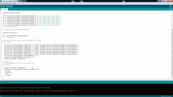Select the Generated sketch tab
This screenshot has height=97, width=173.
pyautogui.click(x=4, y=9)
